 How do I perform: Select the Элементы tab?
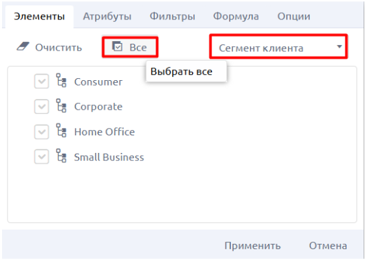(39, 16)
